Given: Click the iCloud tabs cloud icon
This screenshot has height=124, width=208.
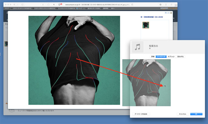Looking at the screenshot, I should click(x=48, y=5).
